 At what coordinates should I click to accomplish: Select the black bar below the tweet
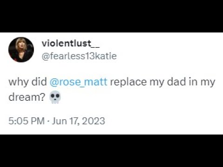pyautogui.click(x=111, y=151)
